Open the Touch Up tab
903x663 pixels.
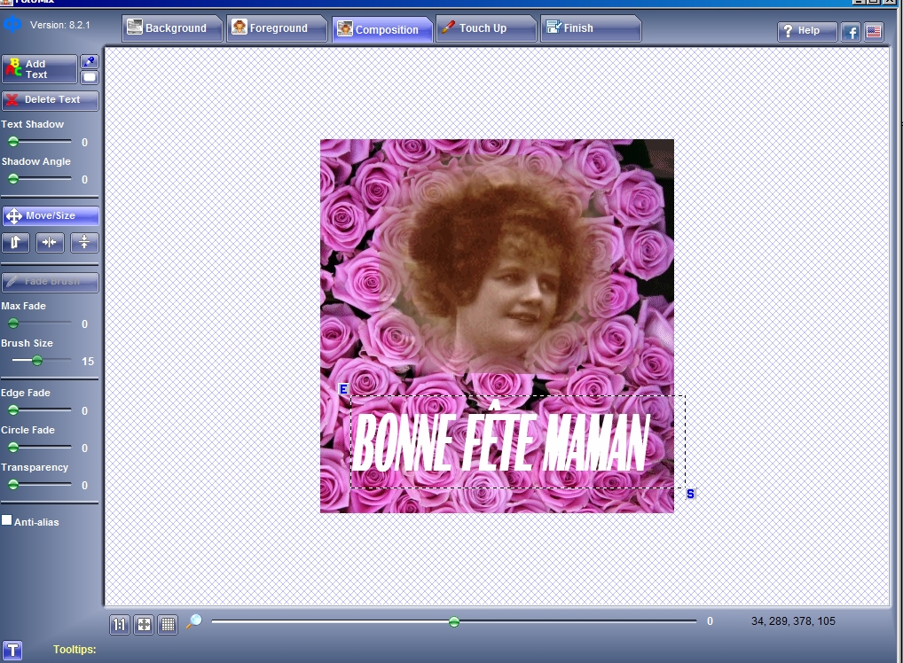pyautogui.click(x=486, y=28)
